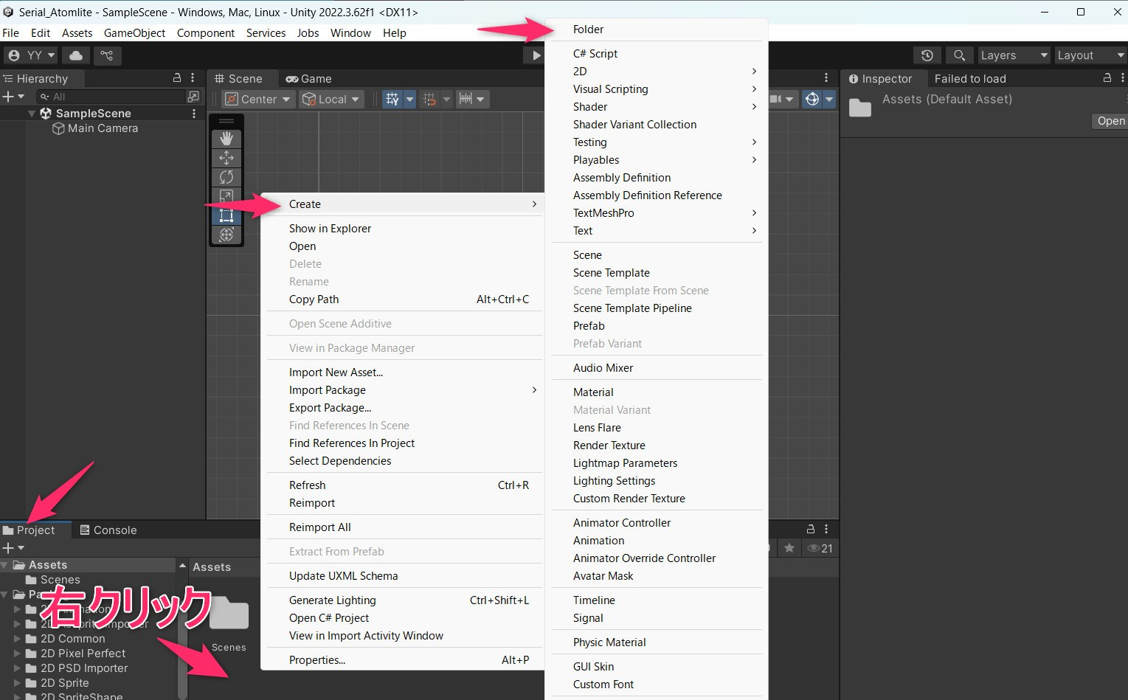Image resolution: width=1128 pixels, height=700 pixels.
Task: Open the Local handle rotation dropdown
Action: pos(331,99)
